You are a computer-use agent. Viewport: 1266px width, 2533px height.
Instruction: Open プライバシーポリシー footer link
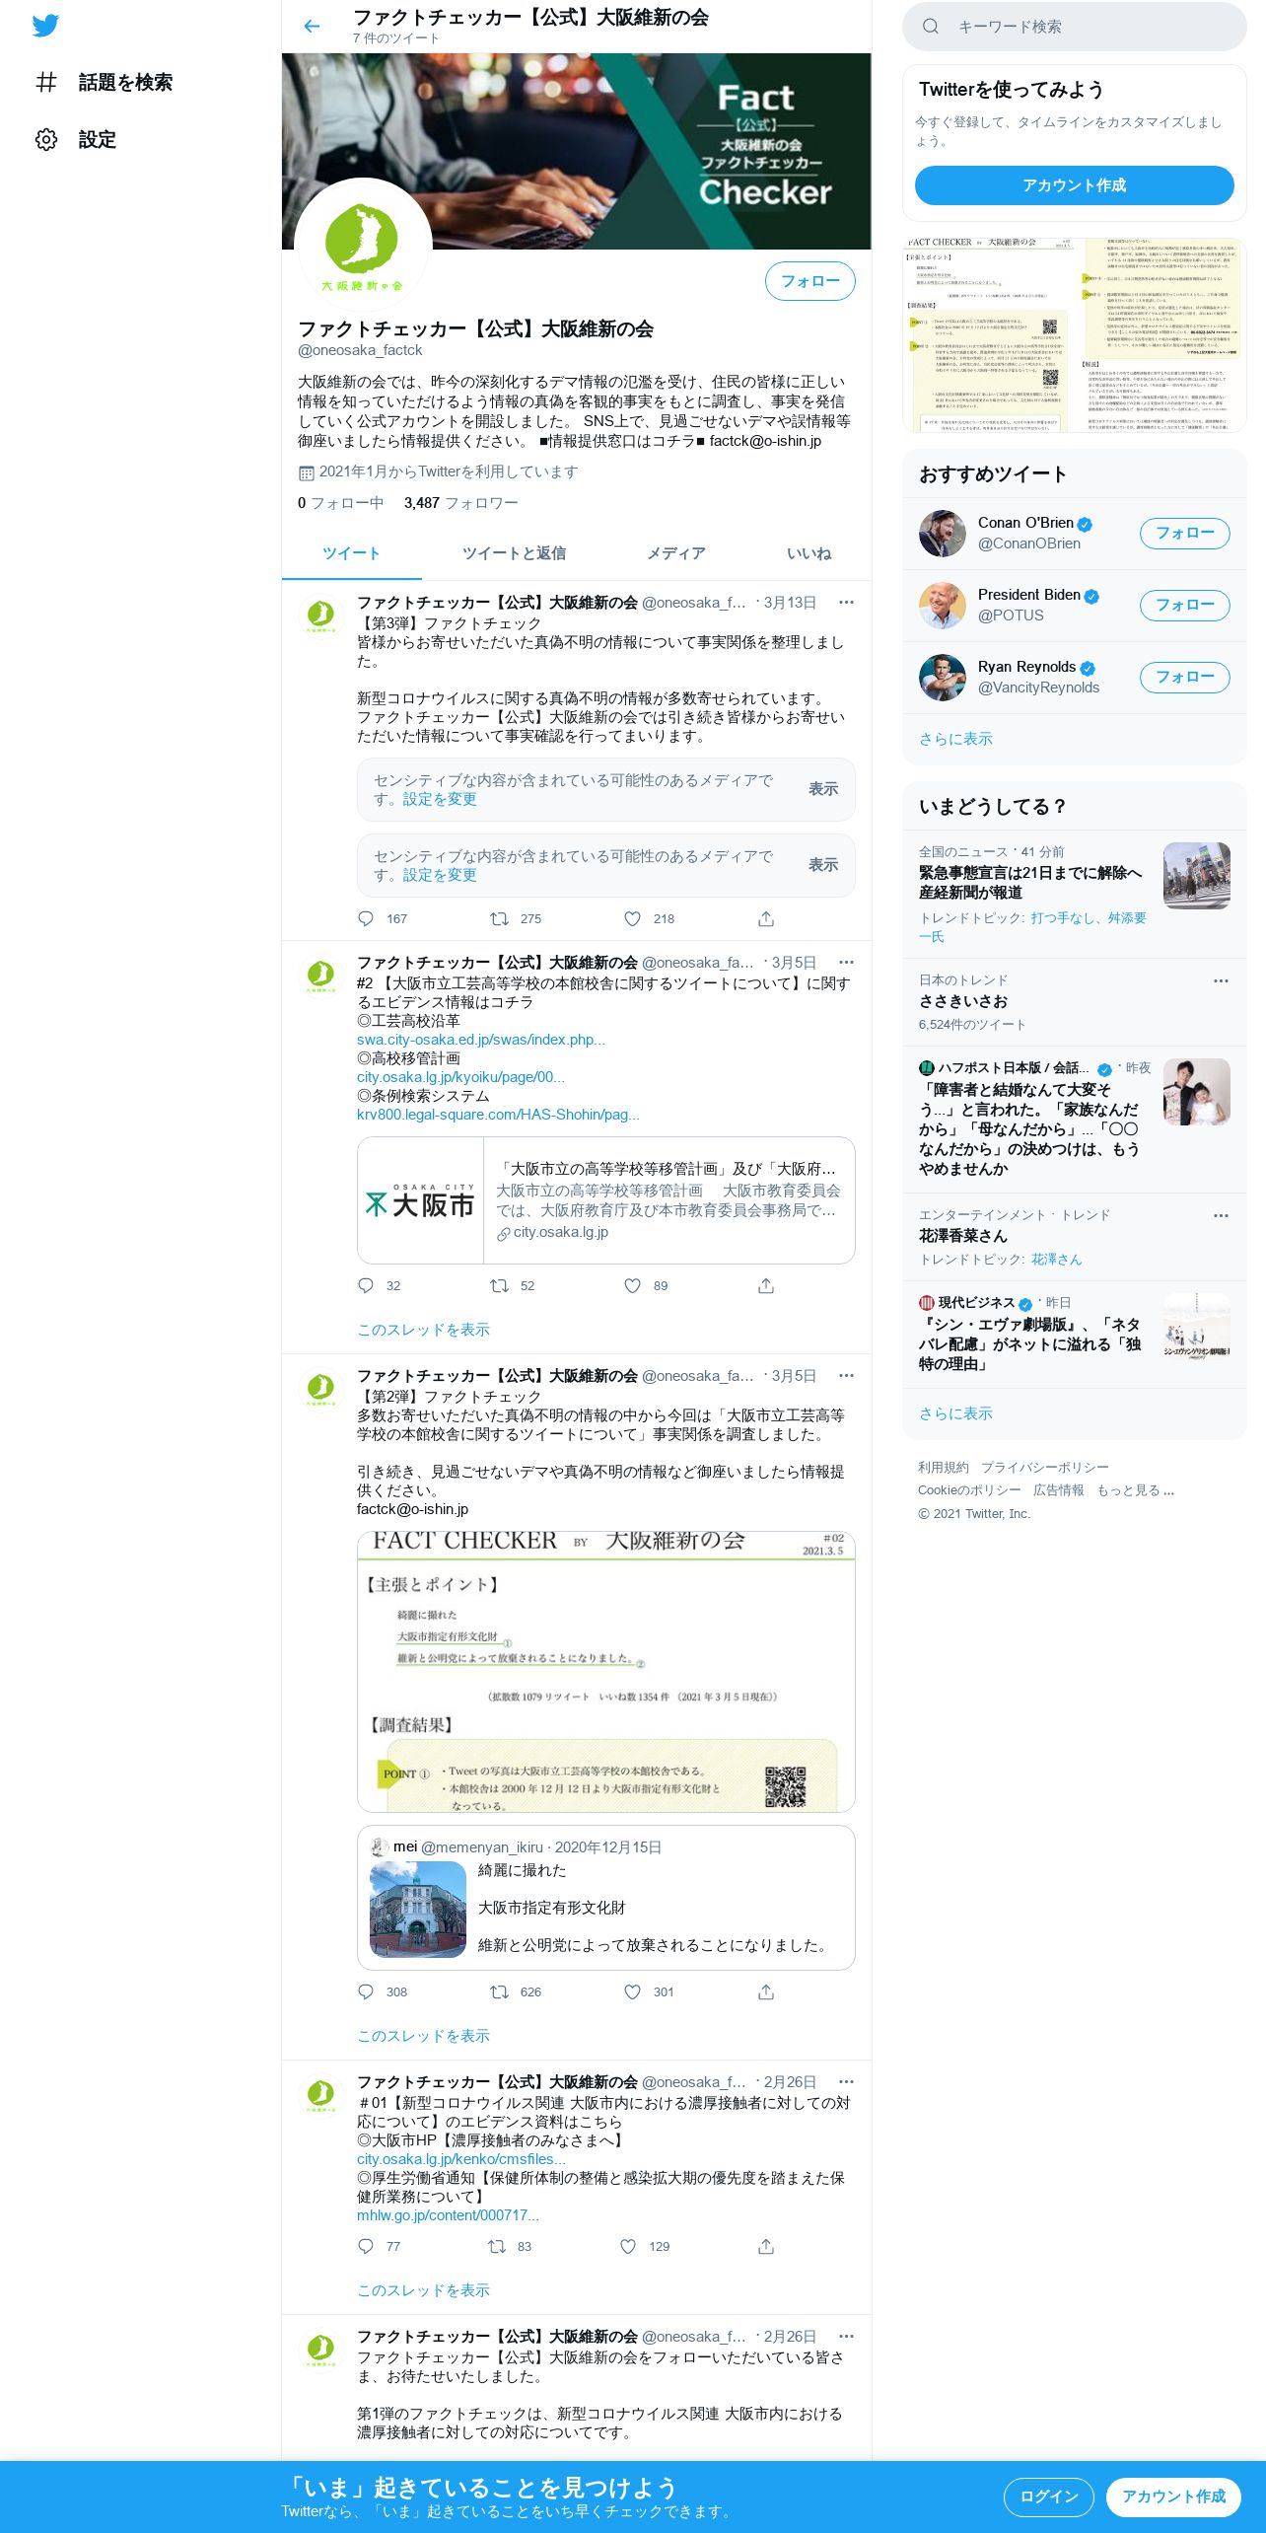pyautogui.click(x=1044, y=1467)
